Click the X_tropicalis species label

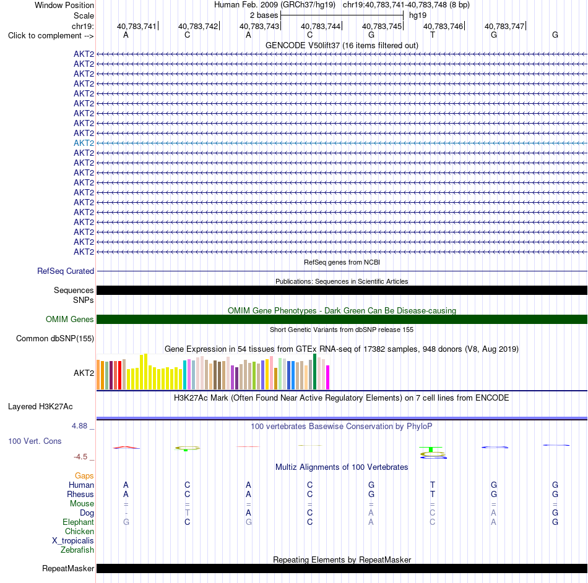pos(73,541)
